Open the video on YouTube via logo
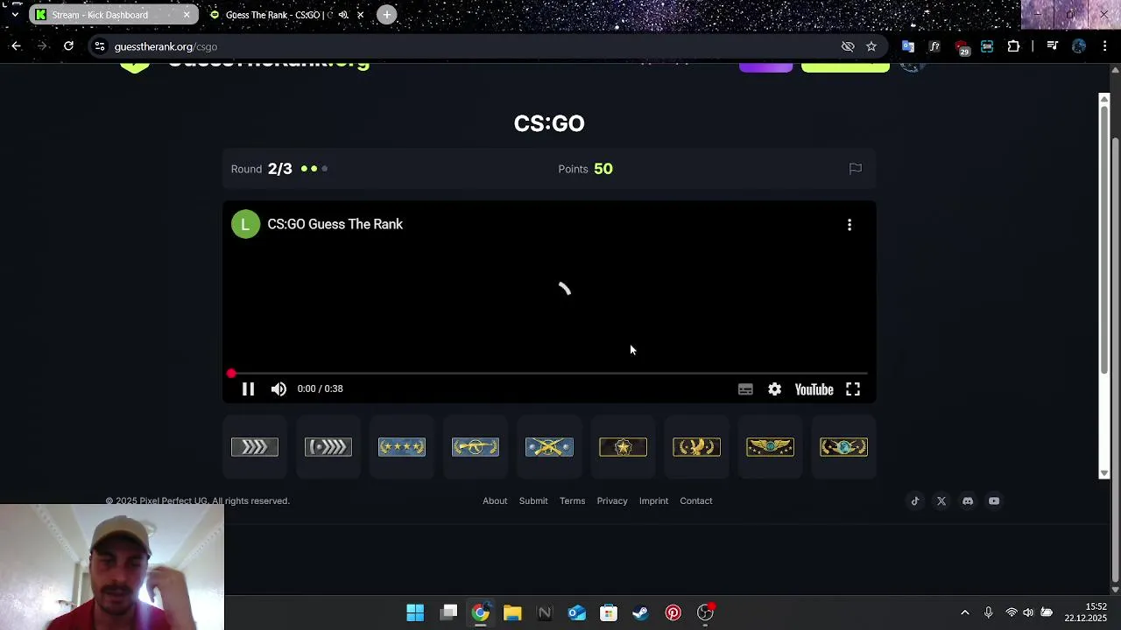The width and height of the screenshot is (1121, 630). click(814, 389)
